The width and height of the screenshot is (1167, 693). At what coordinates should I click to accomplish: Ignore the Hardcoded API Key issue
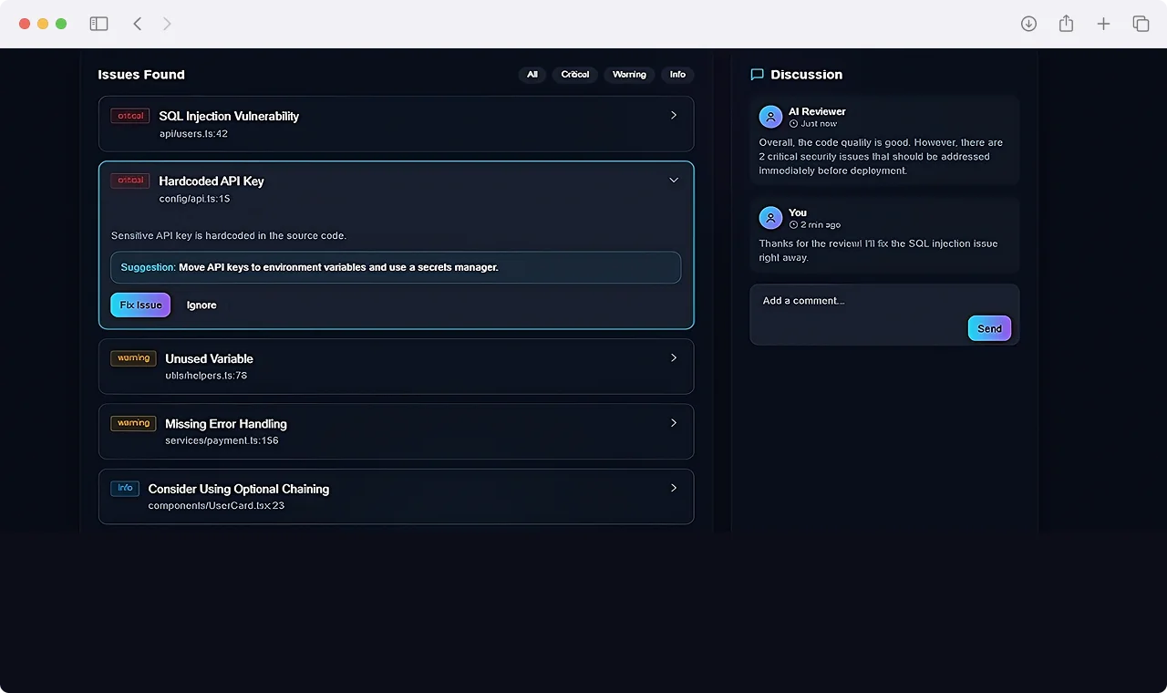tap(201, 305)
